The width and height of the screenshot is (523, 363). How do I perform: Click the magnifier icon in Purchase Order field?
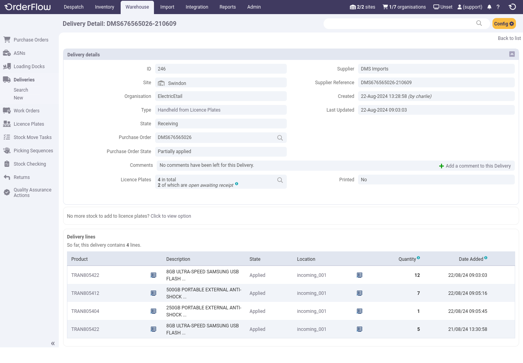[x=280, y=138]
